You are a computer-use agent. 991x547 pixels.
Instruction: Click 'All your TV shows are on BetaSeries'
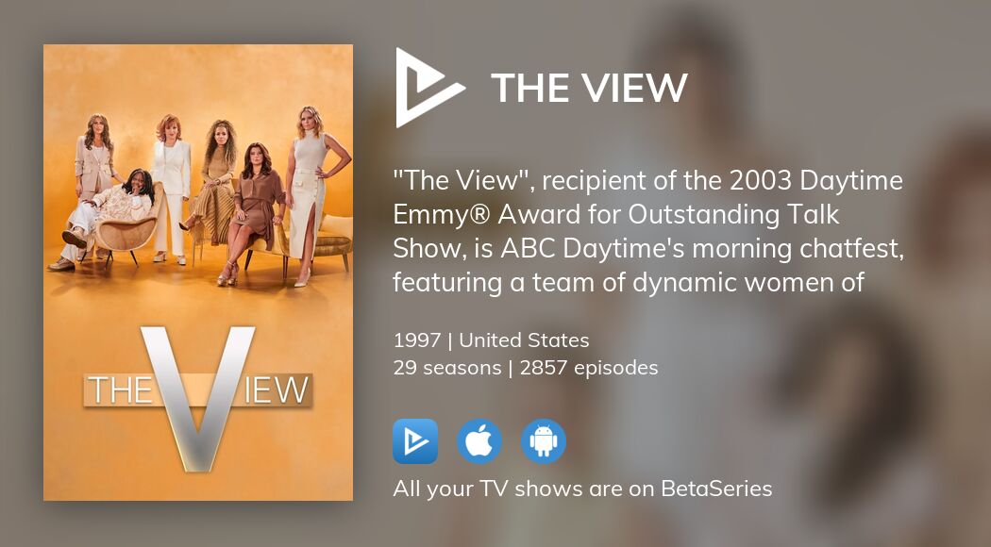pyautogui.click(x=582, y=489)
